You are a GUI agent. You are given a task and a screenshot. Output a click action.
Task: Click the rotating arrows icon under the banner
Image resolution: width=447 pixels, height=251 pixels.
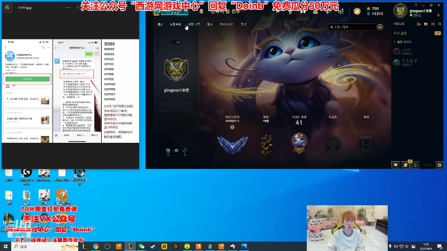click(185, 151)
